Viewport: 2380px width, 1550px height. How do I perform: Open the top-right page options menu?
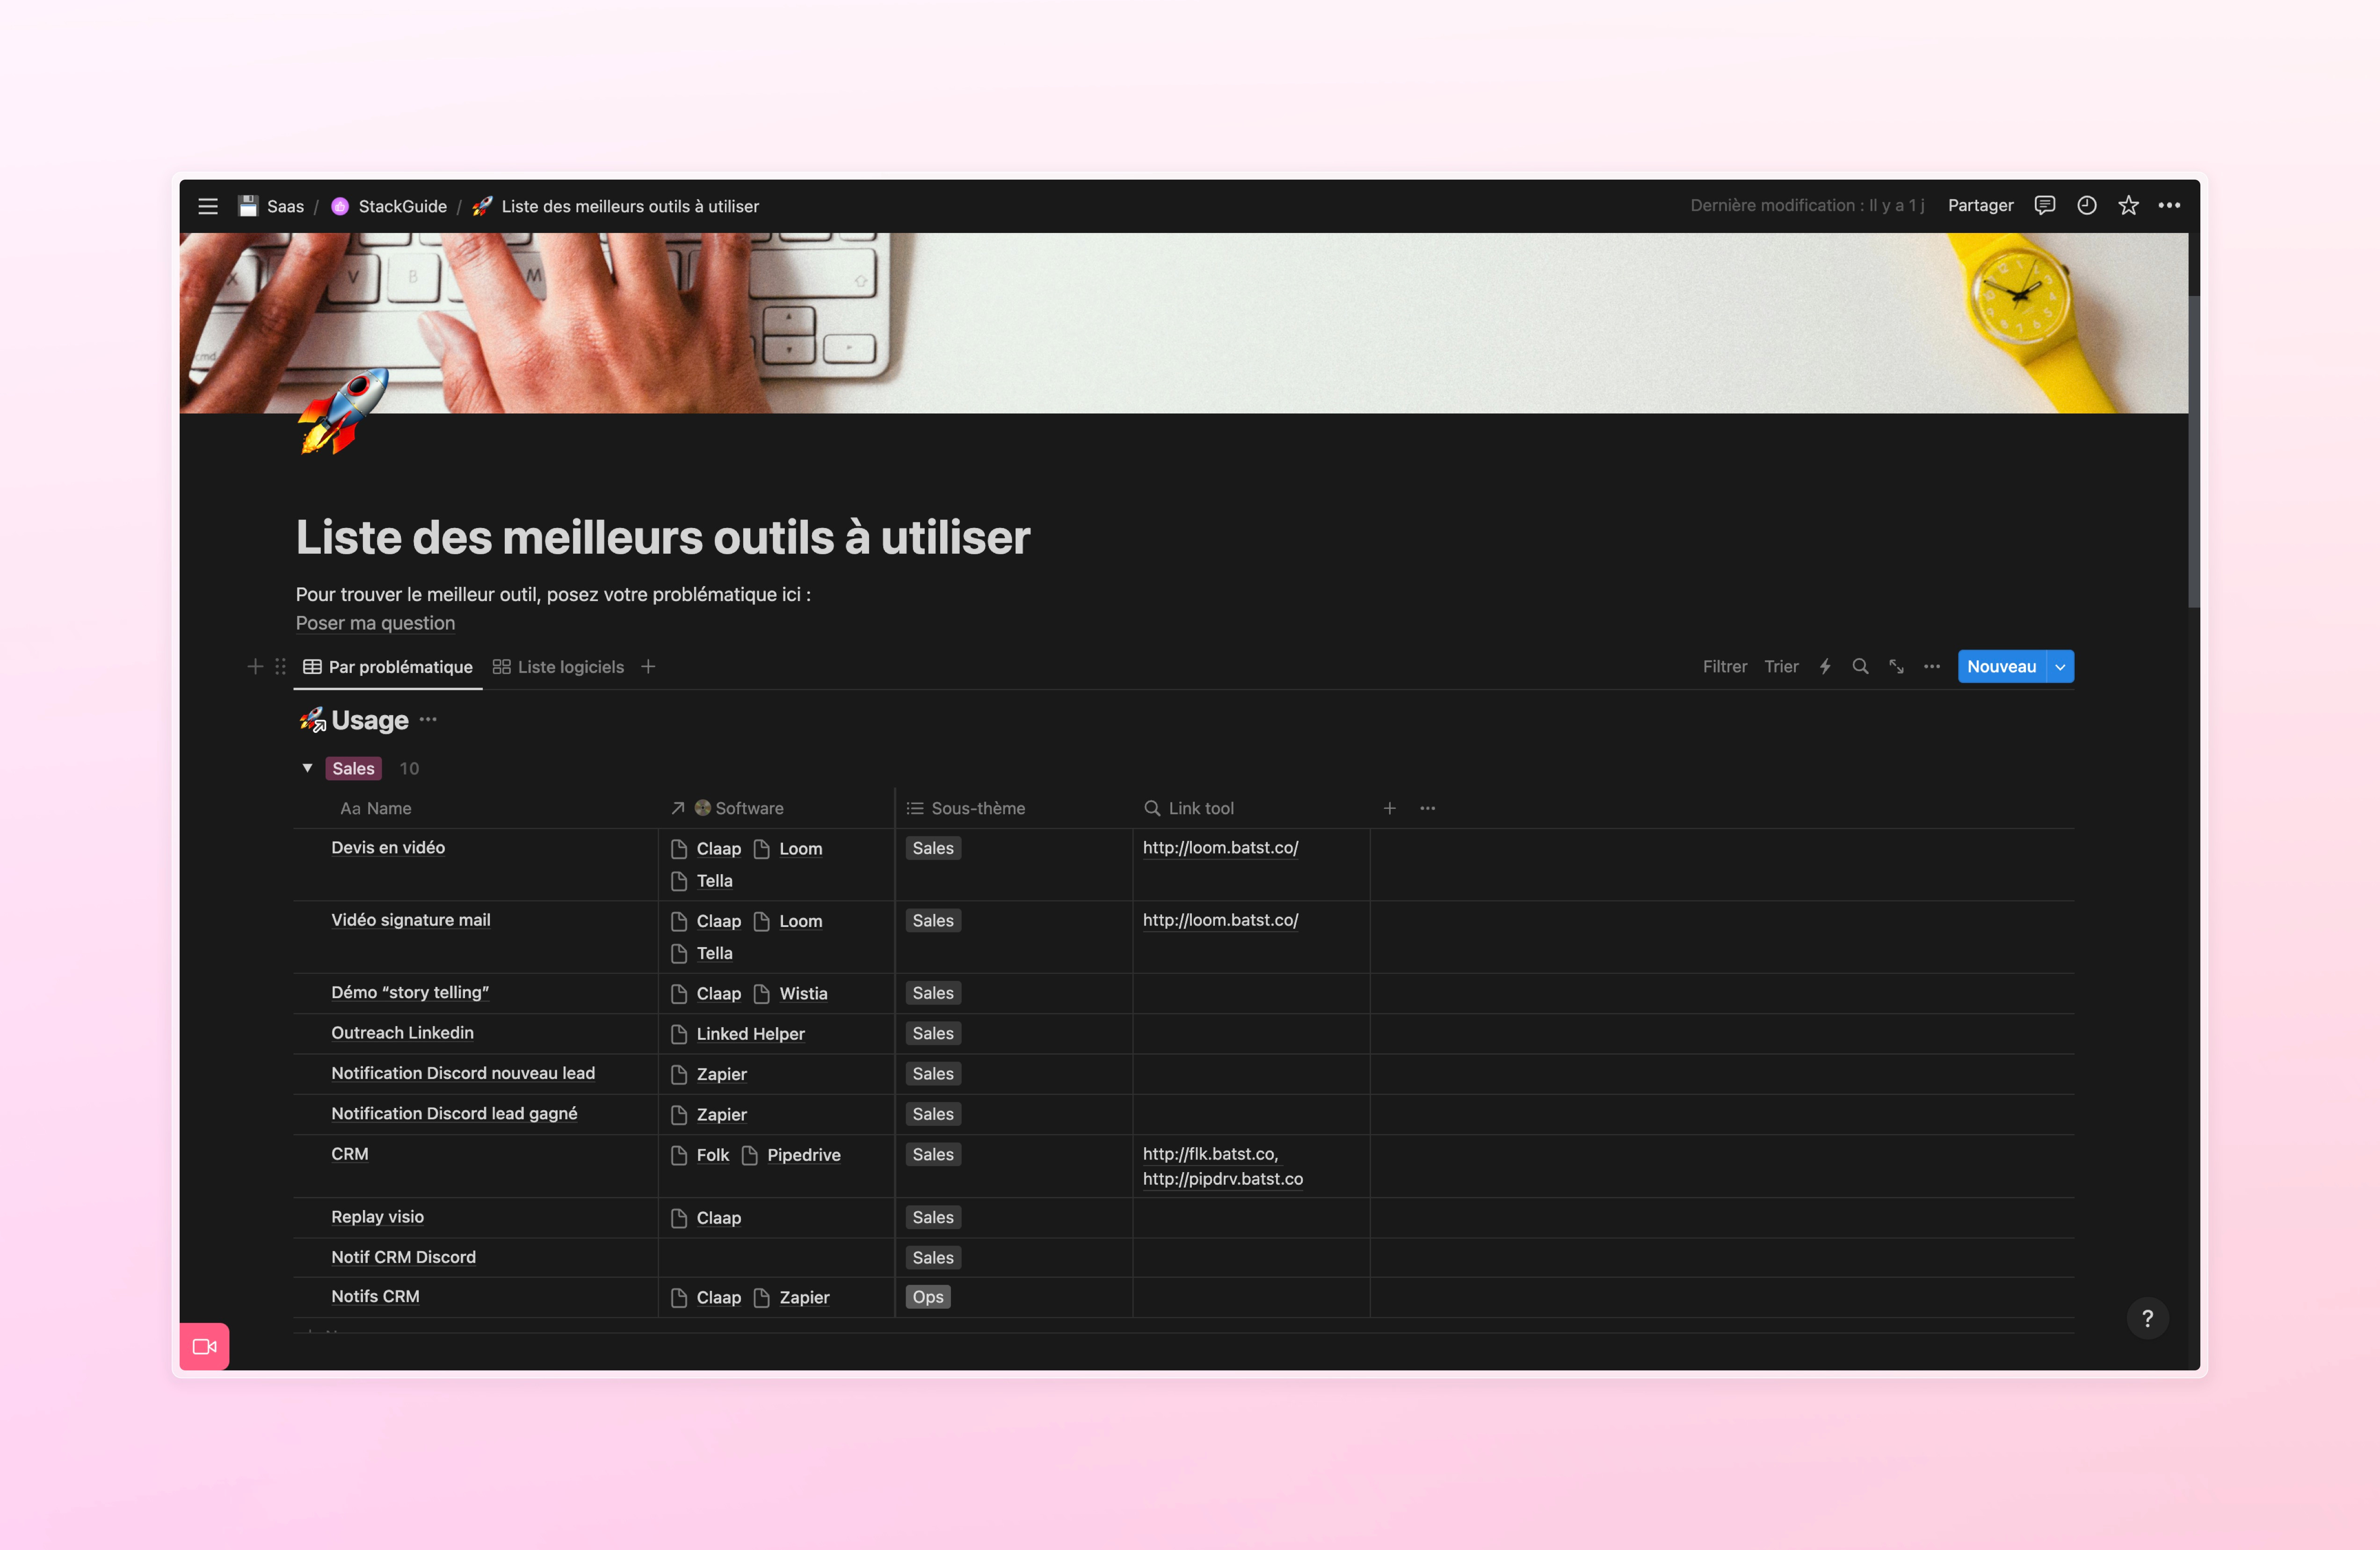pyautogui.click(x=2169, y=205)
